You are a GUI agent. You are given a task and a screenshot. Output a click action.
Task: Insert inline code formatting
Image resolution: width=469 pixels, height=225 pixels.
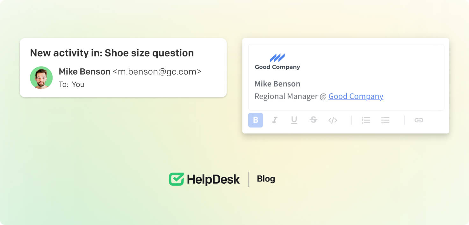pos(333,120)
